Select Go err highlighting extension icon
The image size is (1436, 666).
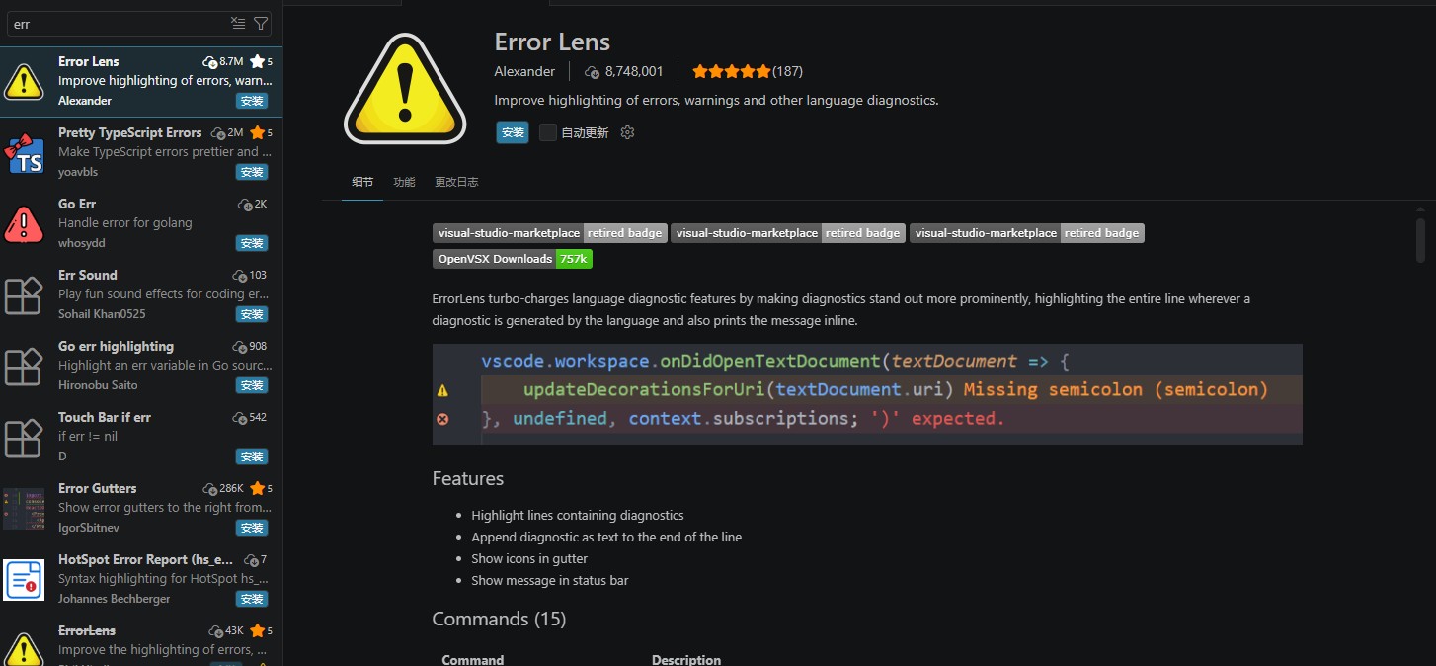24,366
